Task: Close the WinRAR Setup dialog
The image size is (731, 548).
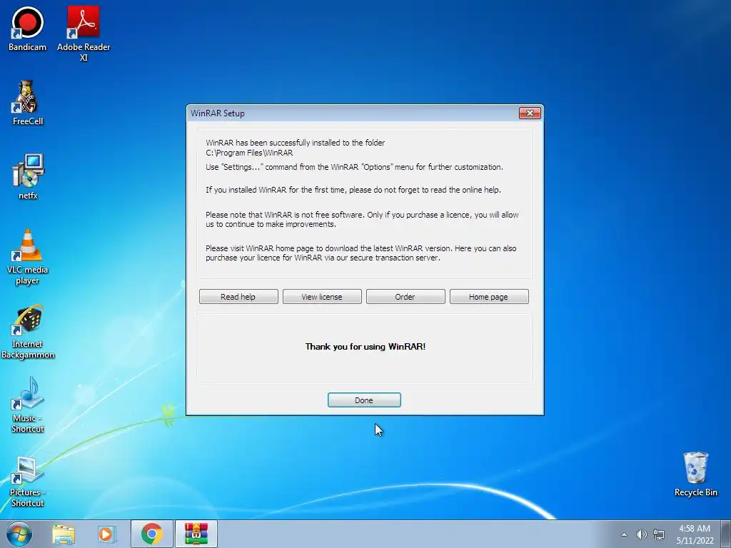Action: 530,113
